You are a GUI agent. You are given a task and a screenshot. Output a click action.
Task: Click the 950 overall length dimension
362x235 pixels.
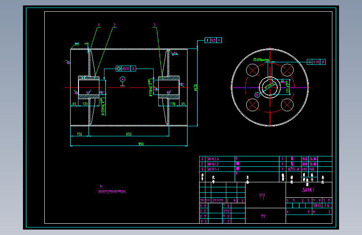pos(141,144)
